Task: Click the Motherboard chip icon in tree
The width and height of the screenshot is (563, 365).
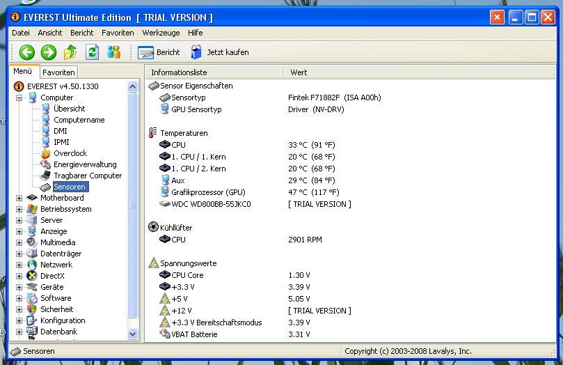Action: [32, 198]
